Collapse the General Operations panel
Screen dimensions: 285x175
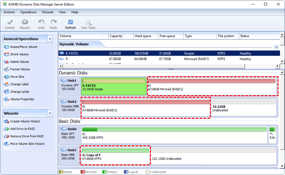(50, 39)
